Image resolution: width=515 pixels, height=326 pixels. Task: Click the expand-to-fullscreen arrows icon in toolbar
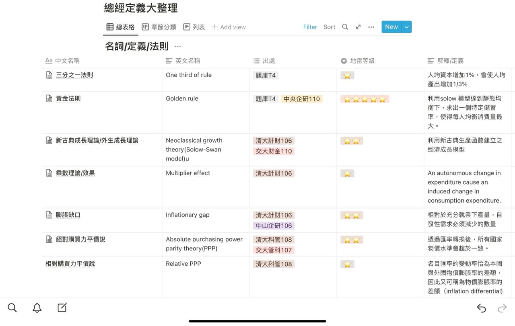(x=358, y=27)
